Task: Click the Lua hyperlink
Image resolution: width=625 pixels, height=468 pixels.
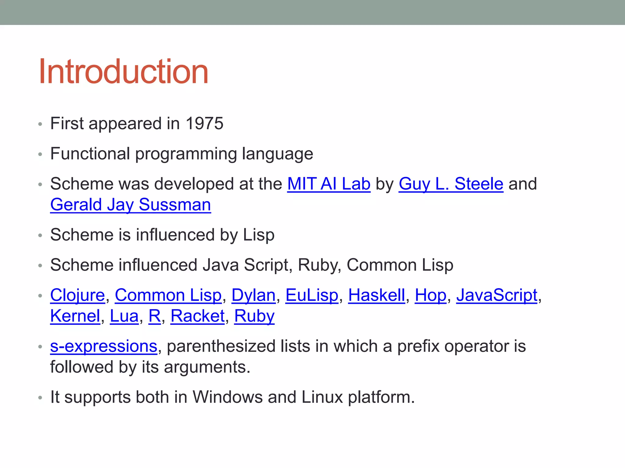Action: pyautogui.click(x=124, y=316)
